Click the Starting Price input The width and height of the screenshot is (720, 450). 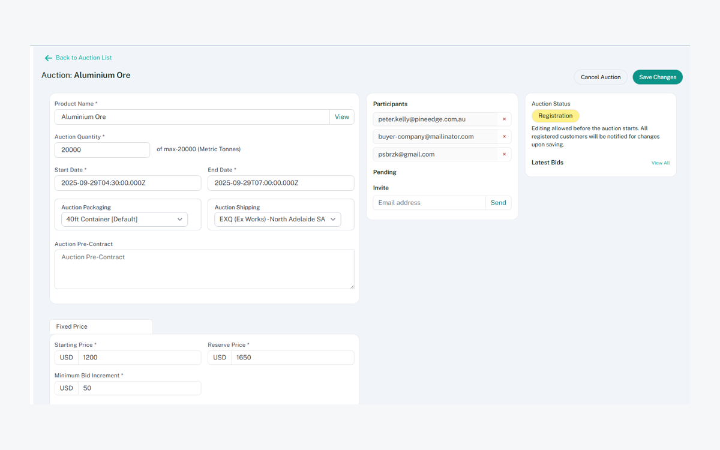tap(139, 358)
